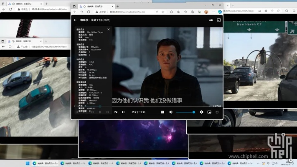This screenshot has width=297, height=167.
Task: Reload page in top-left background window
Action: pos(10,9)
